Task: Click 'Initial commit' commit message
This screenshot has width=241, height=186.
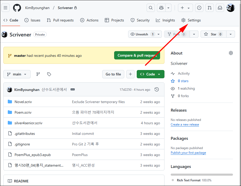Action: (x=83, y=134)
